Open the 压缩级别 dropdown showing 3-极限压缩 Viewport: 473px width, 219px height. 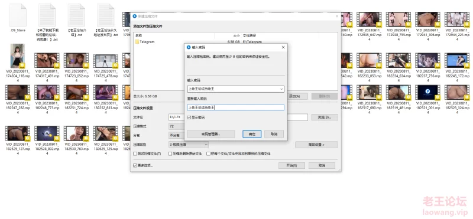point(188,145)
